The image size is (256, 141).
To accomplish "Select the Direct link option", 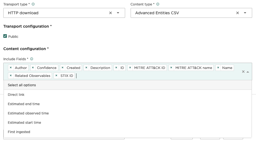I will coord(16,94).
